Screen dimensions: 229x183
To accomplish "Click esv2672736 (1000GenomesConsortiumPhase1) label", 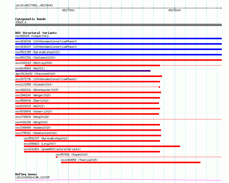I will click(x=46, y=79).
